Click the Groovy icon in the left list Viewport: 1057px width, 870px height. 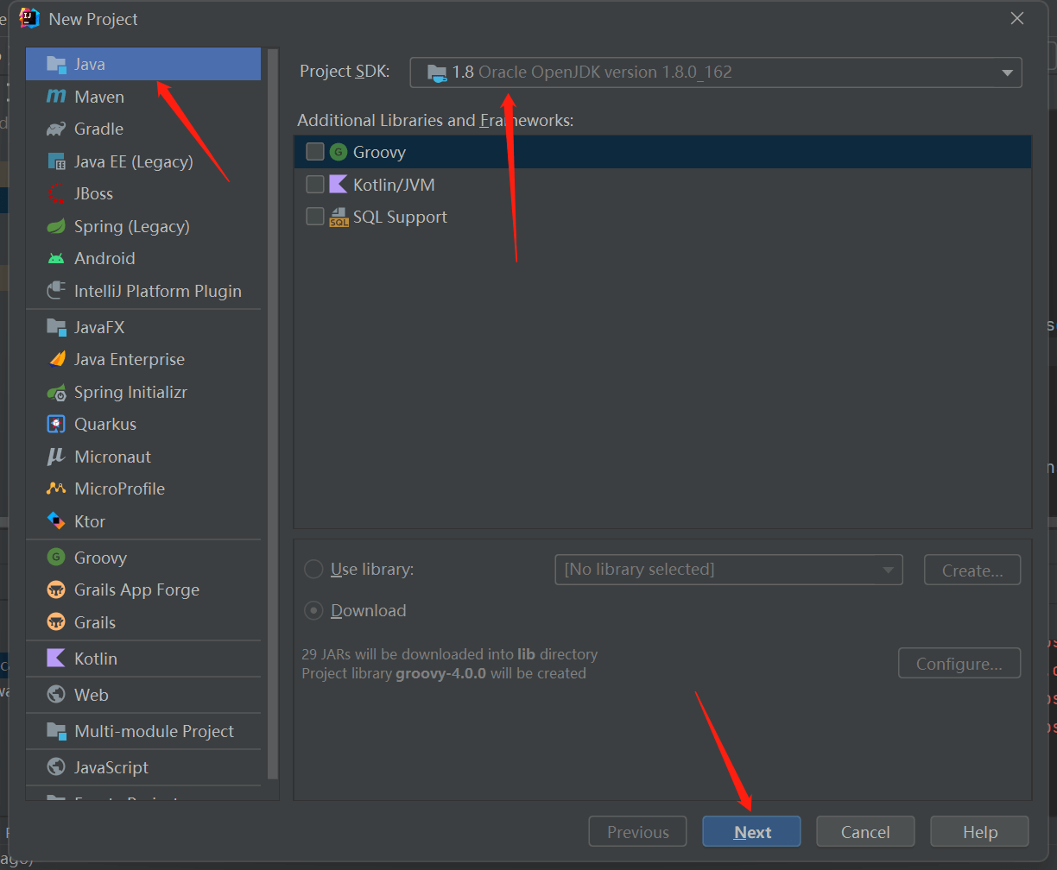click(56, 558)
